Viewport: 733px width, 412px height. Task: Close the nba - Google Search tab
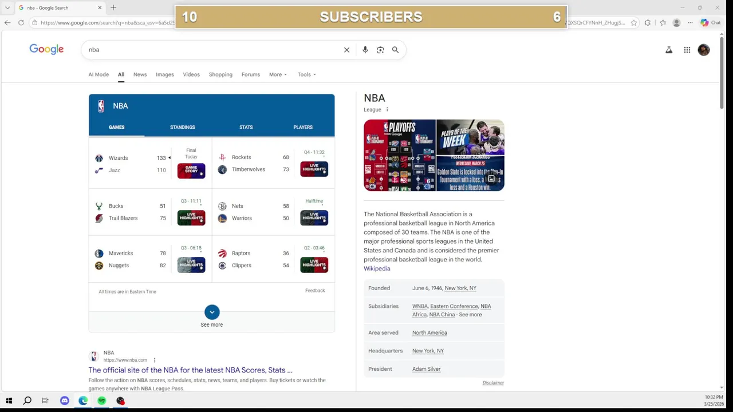pos(100,7)
